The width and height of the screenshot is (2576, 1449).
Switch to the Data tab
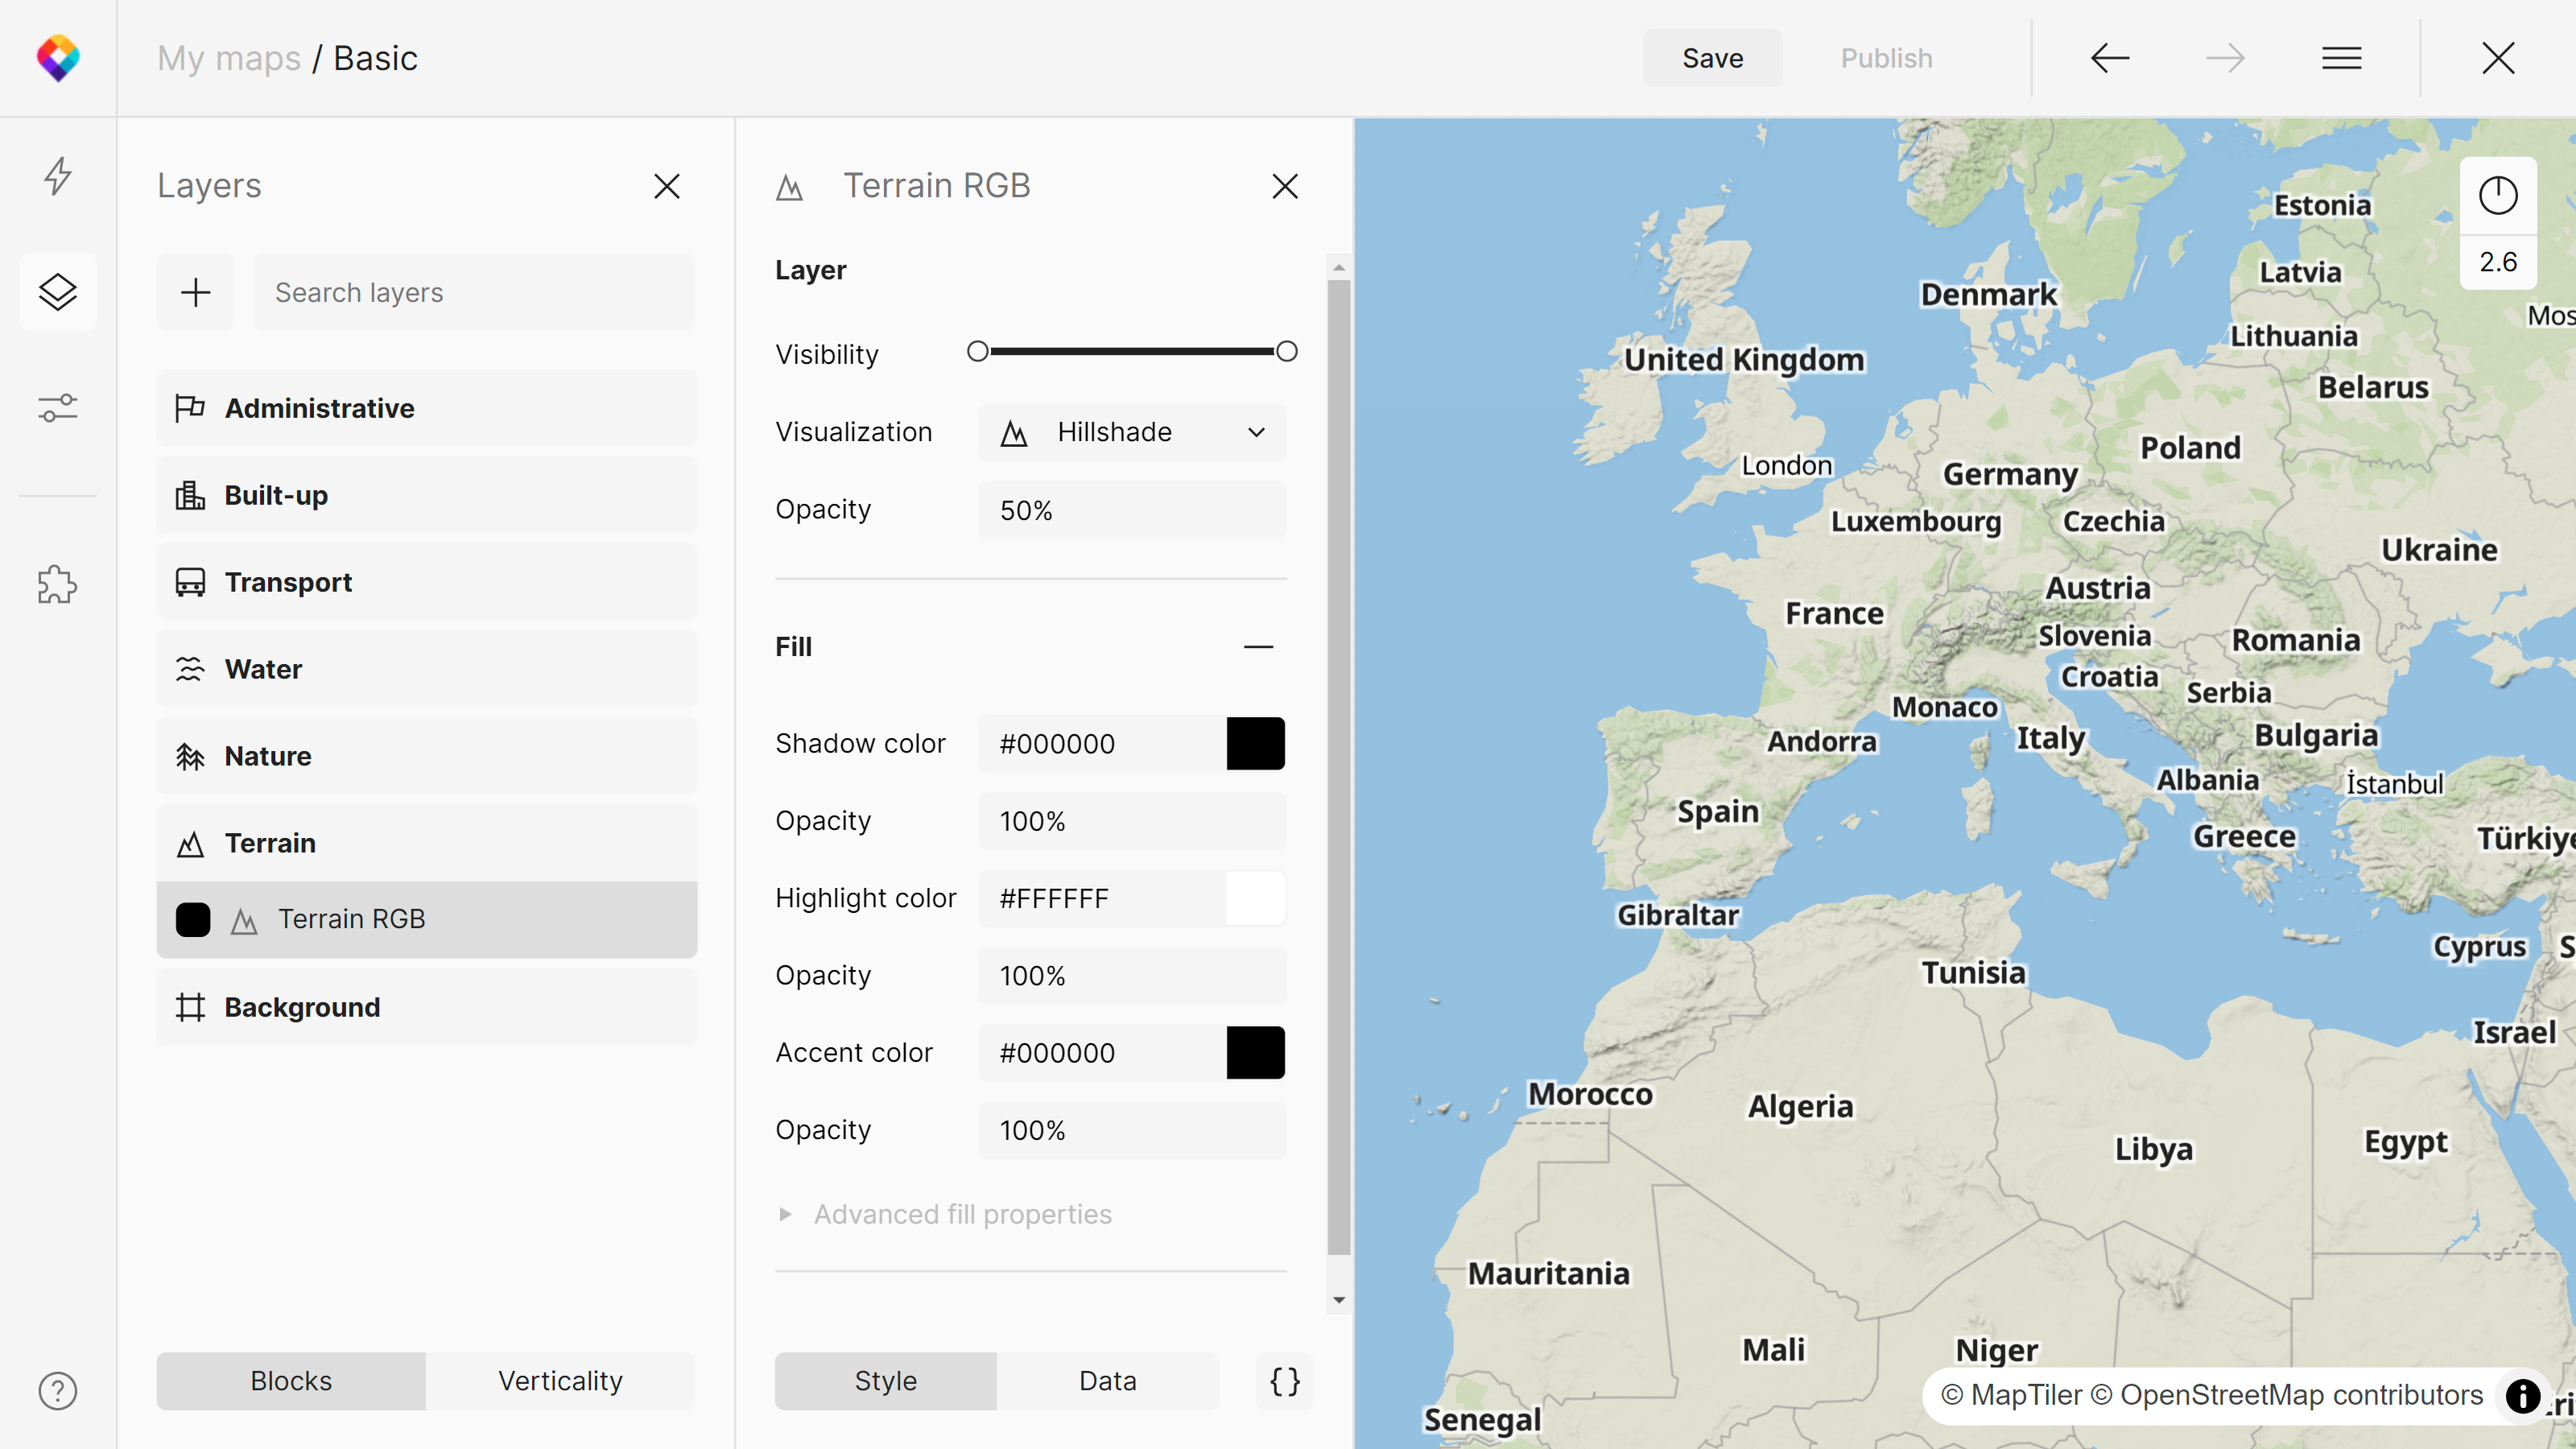tap(1107, 1381)
